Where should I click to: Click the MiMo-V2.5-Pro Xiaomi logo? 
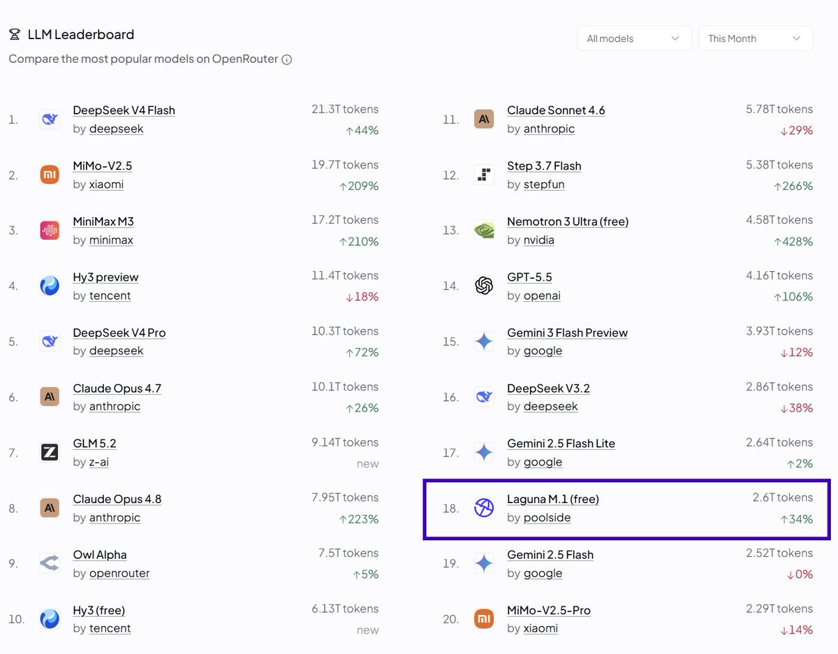(484, 619)
